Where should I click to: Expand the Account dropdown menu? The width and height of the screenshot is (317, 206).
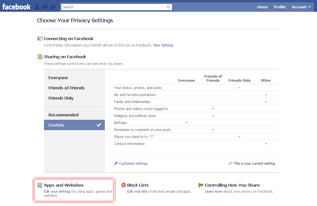point(301,7)
